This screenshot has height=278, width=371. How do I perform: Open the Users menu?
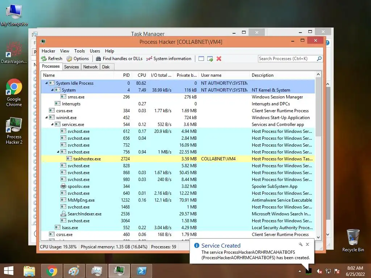pyautogui.click(x=95, y=51)
